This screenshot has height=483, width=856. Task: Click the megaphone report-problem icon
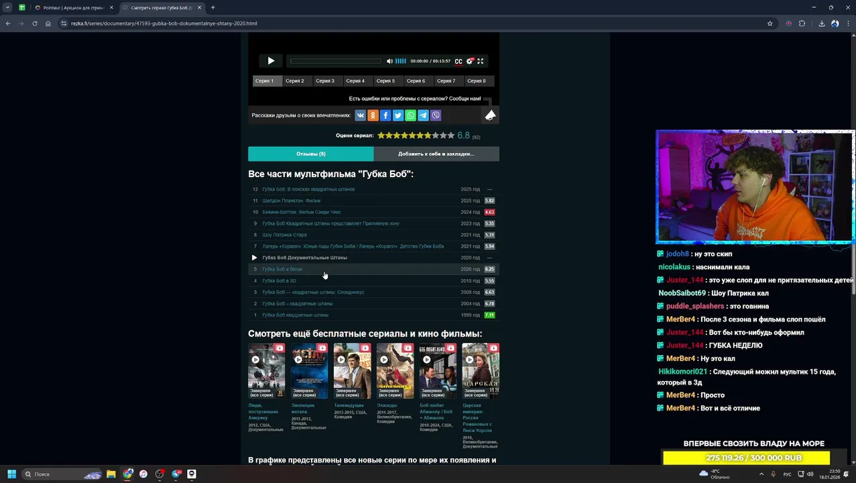pos(491,115)
